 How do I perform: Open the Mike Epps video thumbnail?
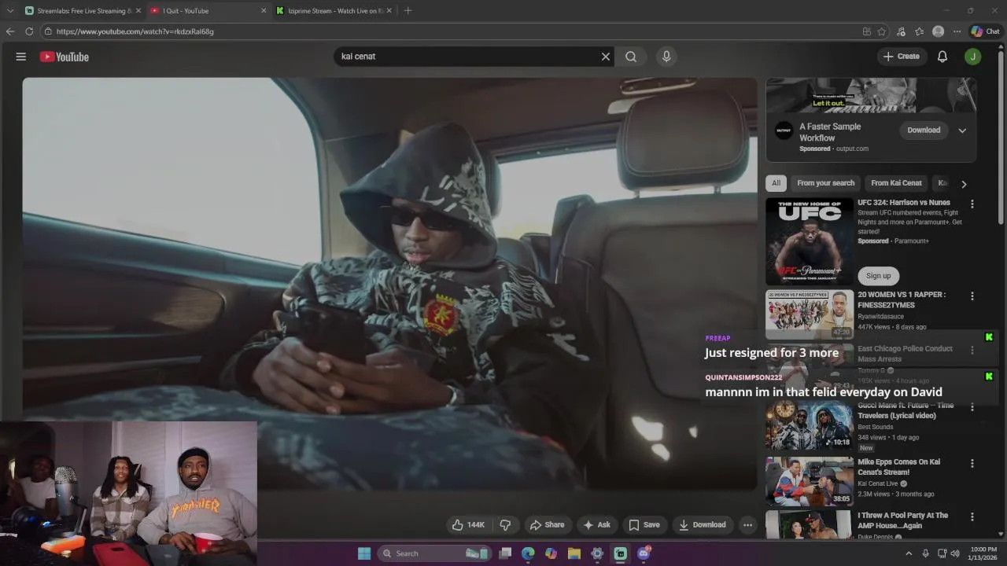click(x=810, y=482)
